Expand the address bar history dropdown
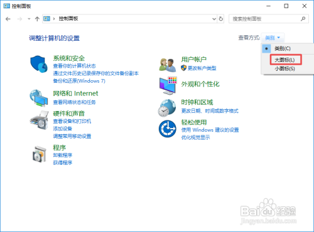The image size is (314, 232). tap(214, 19)
